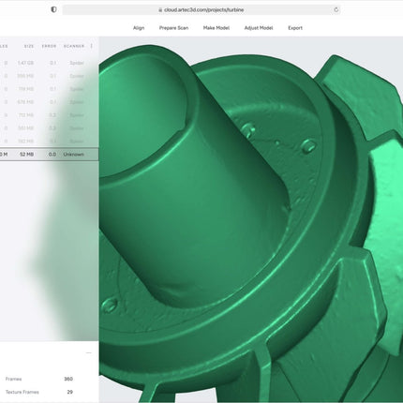Open the Export tab

pyautogui.click(x=295, y=28)
